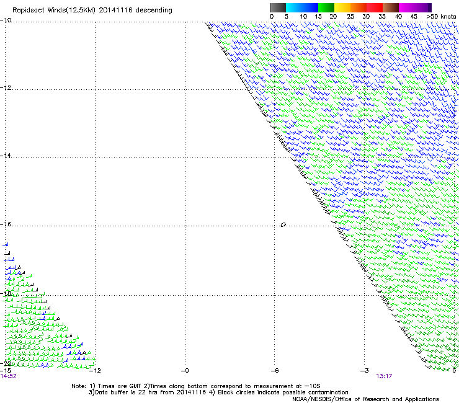The image size is (459, 403).
Task: Click the '35' legend scale label
Action: pos(382,17)
